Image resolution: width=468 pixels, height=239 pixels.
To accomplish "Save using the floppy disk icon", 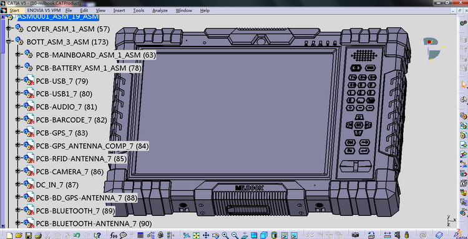I will (x=28, y=235).
